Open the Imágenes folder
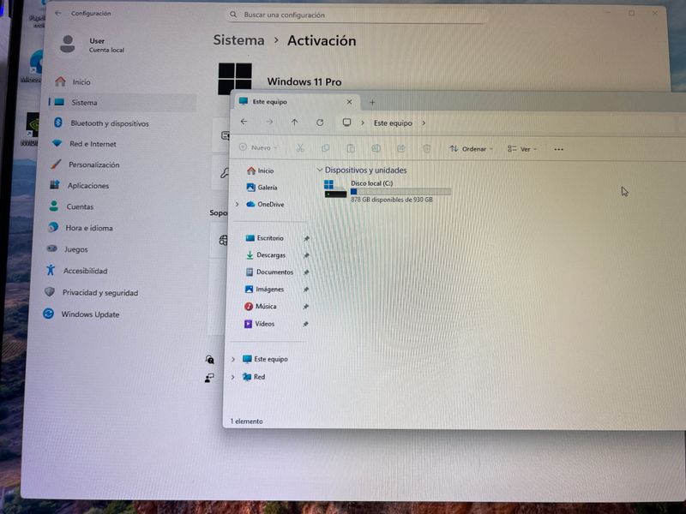This screenshot has width=686, height=514. click(x=264, y=289)
